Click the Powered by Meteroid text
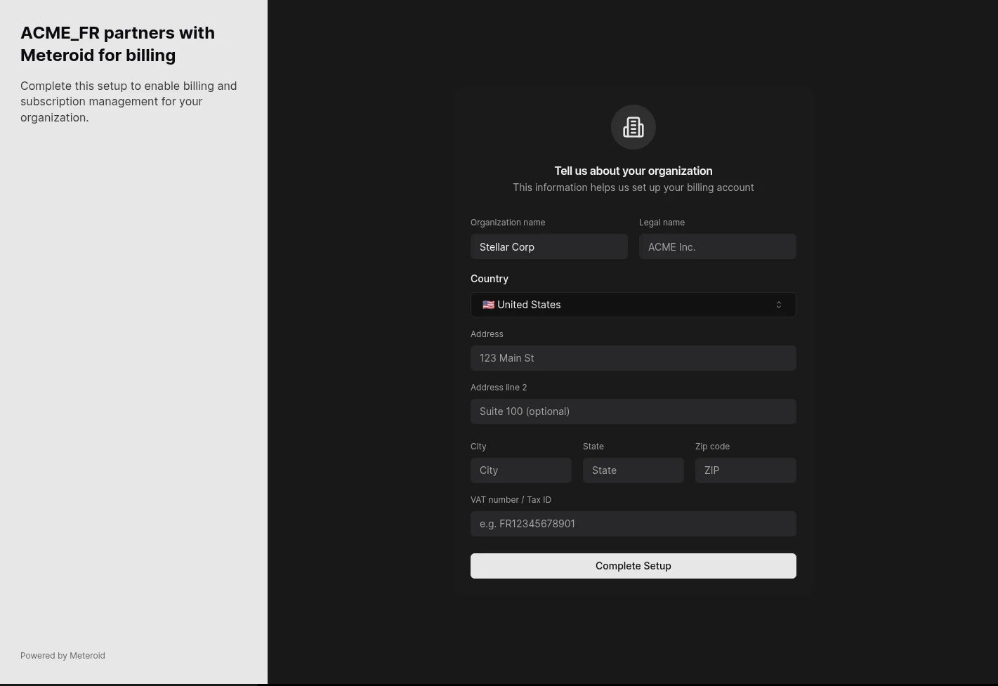Screen dimensions: 998x686 (63, 656)
